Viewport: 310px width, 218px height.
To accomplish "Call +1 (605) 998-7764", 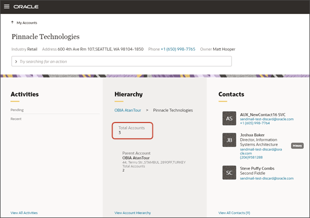I will pyautogui.click(x=255, y=123).
